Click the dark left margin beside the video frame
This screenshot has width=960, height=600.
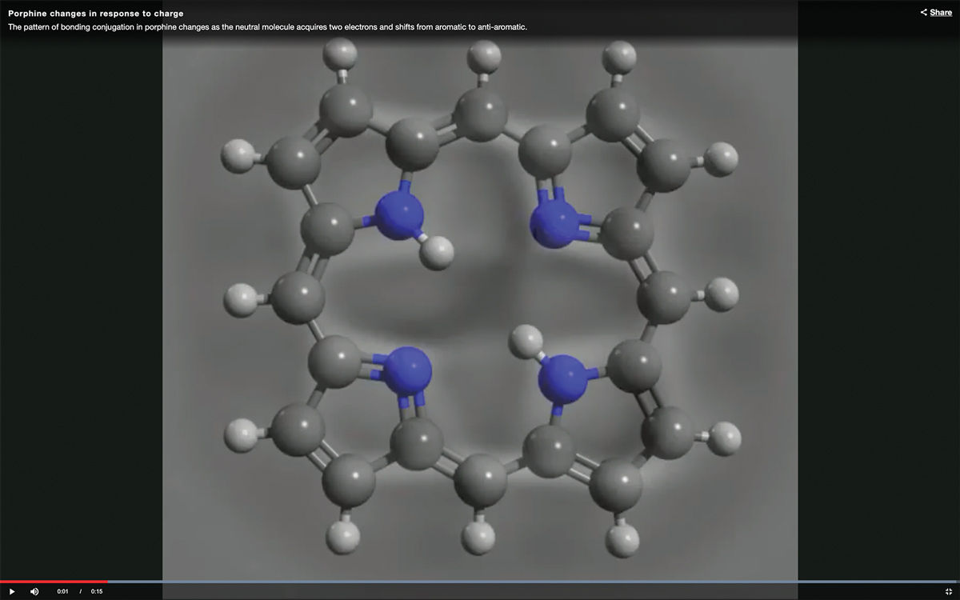pyautogui.click(x=80, y=304)
